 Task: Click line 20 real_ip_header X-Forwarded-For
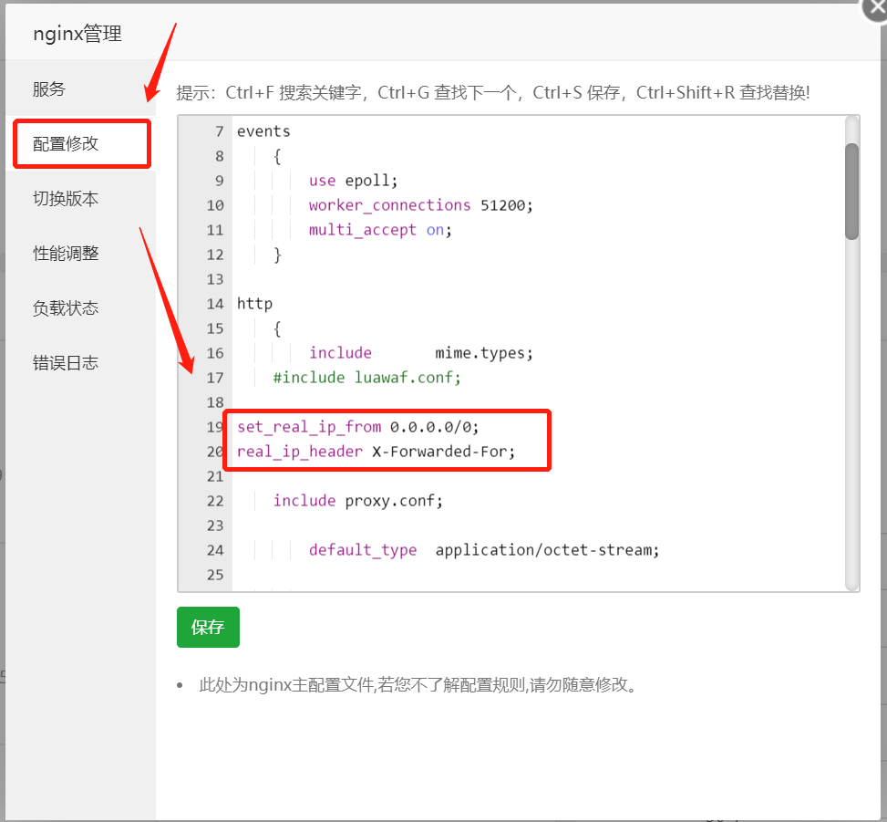(376, 452)
